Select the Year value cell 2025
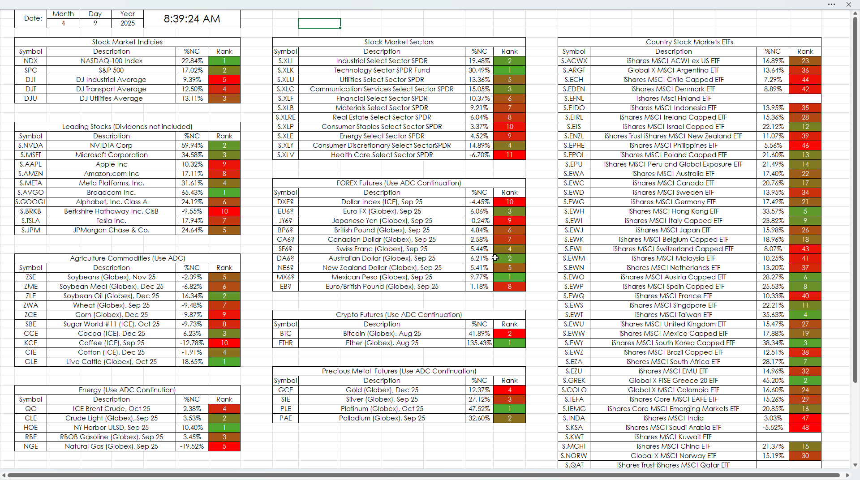 coord(128,23)
